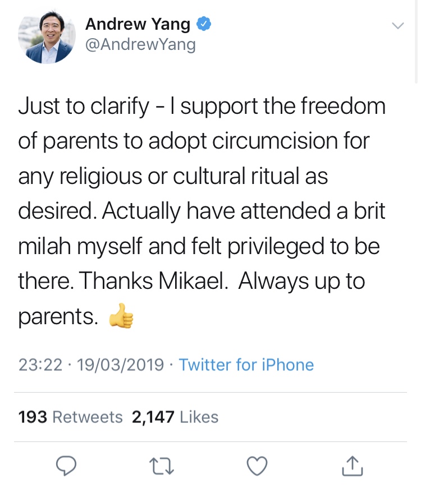Retweet this tweet using the retweet icon
The height and width of the screenshot is (488, 421).
pyautogui.click(x=163, y=465)
